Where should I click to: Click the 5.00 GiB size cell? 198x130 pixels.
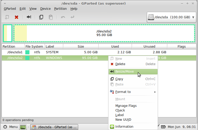click(91, 52)
